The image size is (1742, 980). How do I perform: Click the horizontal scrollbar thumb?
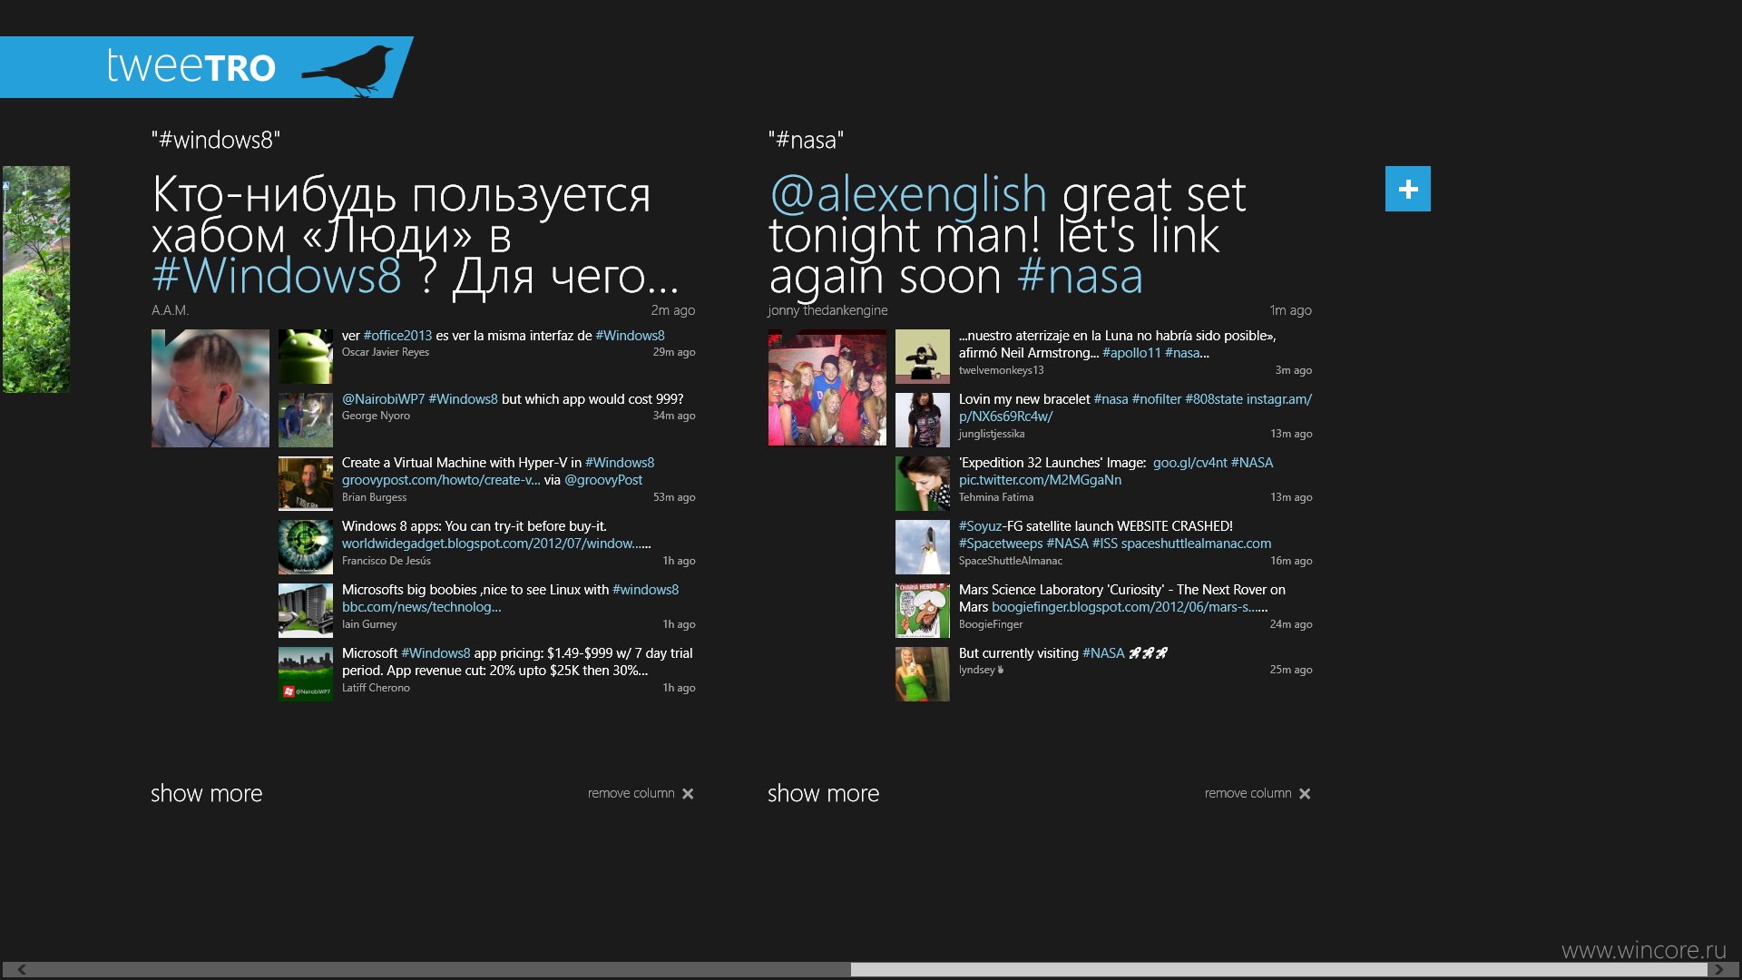(x=1278, y=969)
